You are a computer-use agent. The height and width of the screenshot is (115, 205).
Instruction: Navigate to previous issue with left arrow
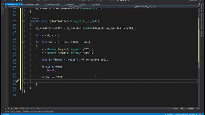[x=28, y=108]
